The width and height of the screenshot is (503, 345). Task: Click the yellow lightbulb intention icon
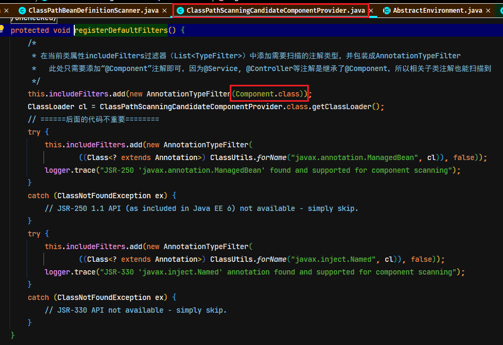(2, 29)
